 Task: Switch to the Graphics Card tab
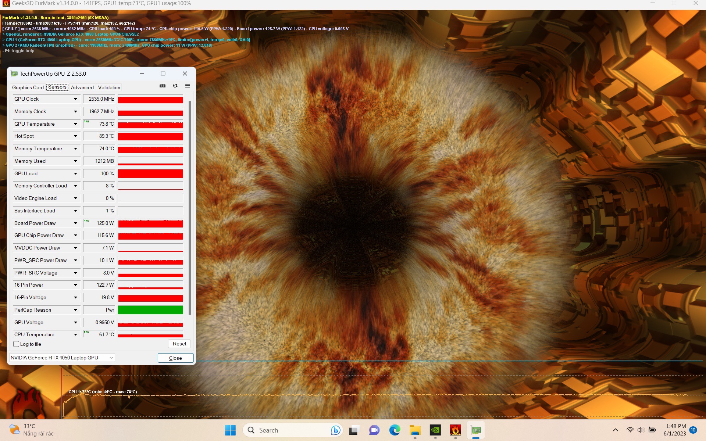pyautogui.click(x=28, y=87)
